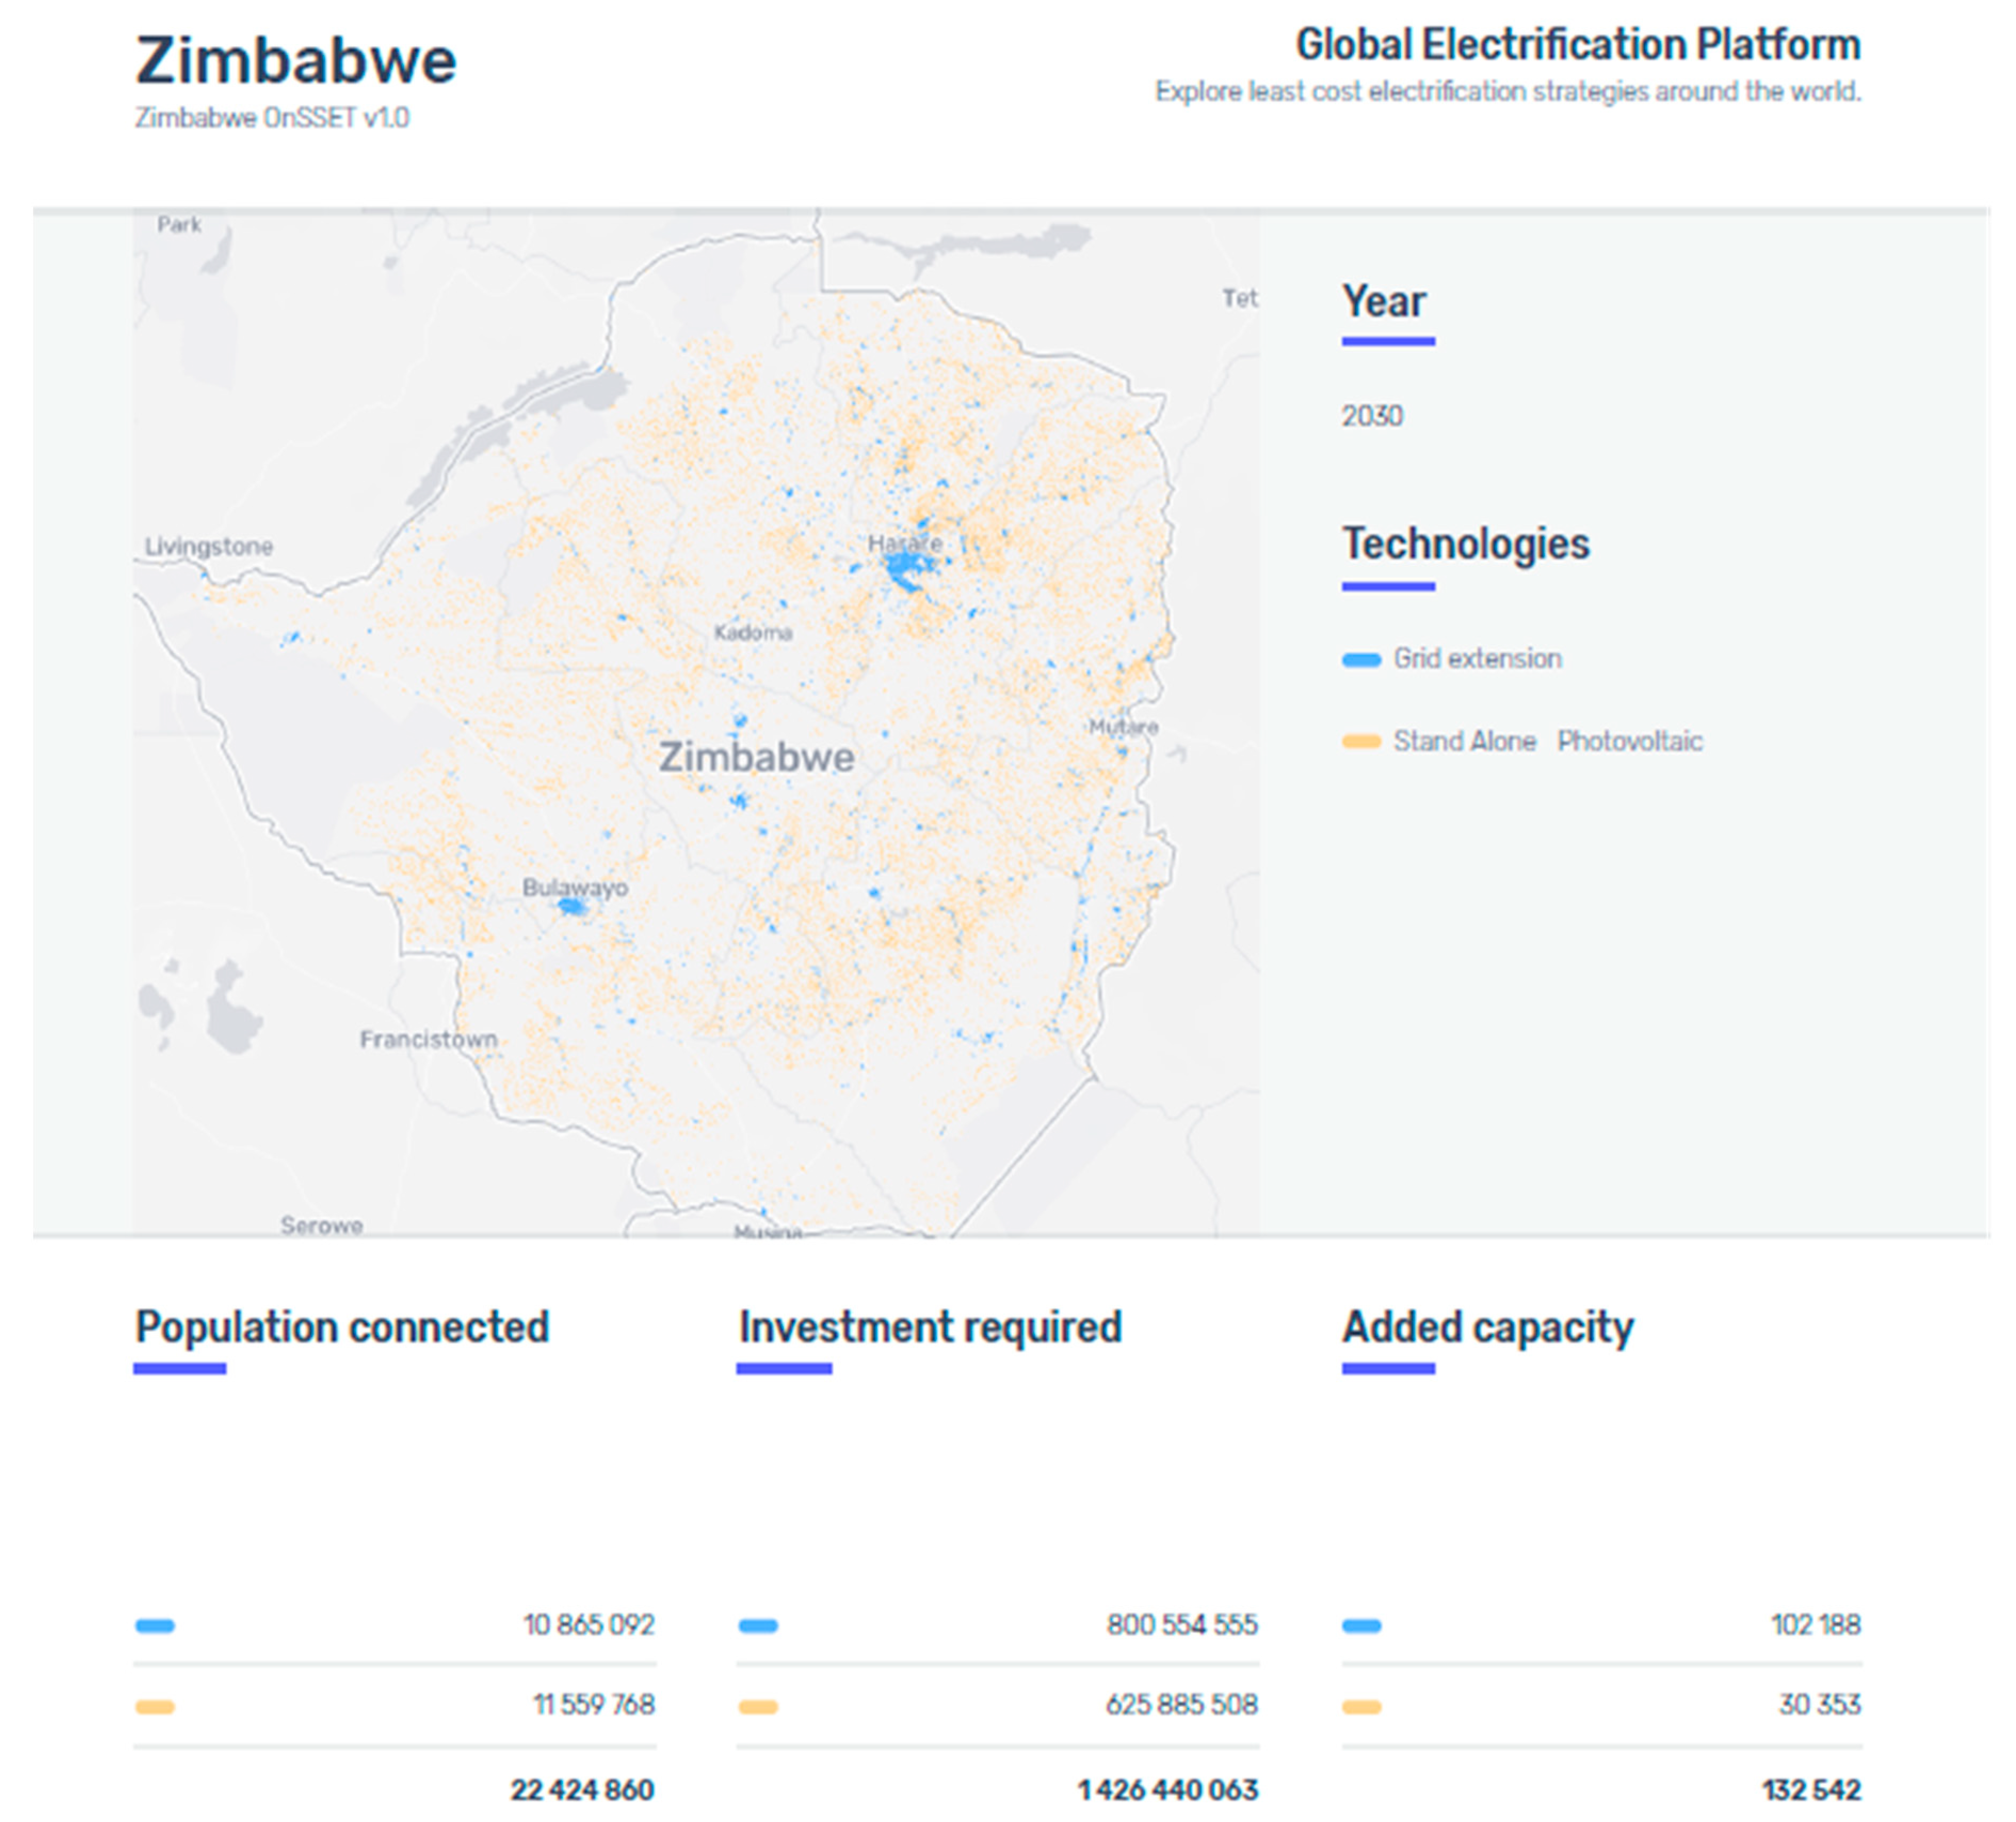
Task: Click the Livingstone label on the map
Action: [x=209, y=547]
